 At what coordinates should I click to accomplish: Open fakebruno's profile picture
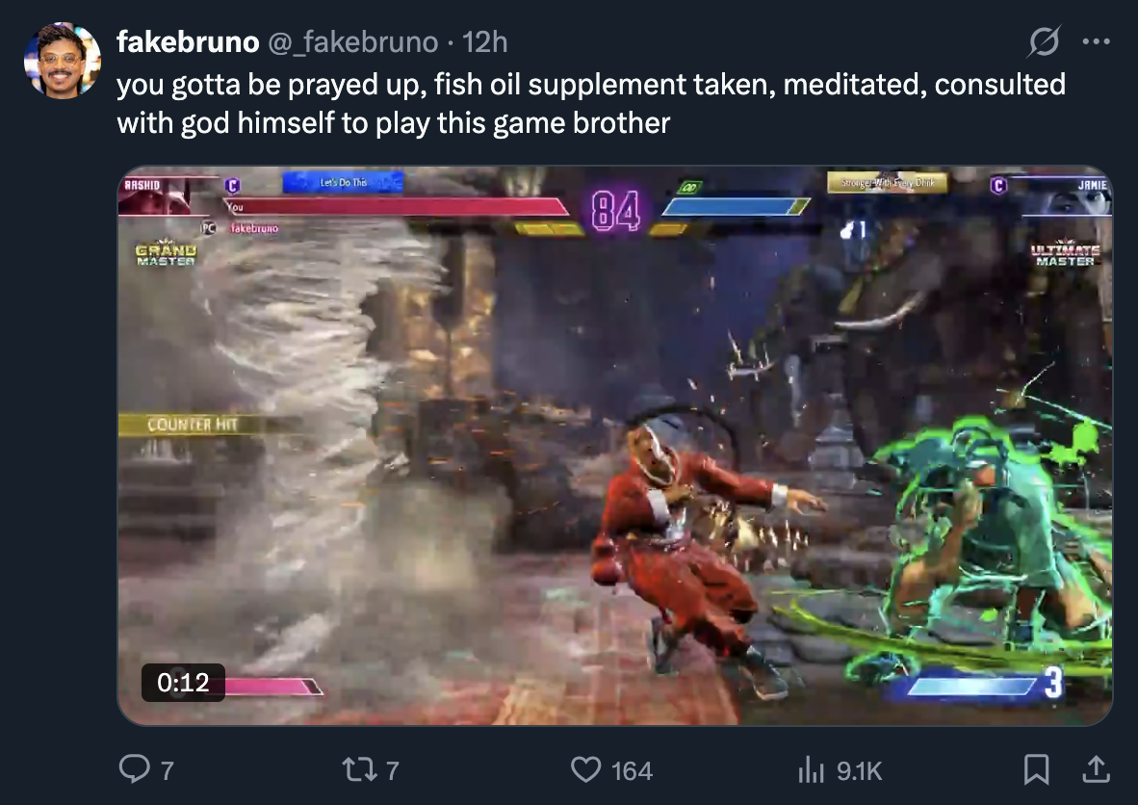[63, 61]
